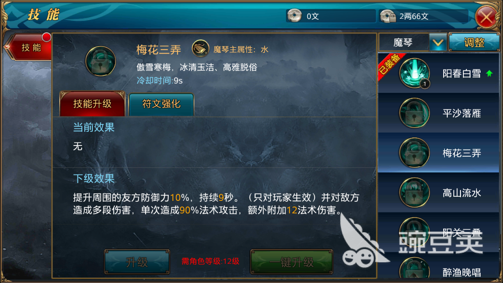
Task: Switch to the 技能升级 tab
Action: coord(92,104)
